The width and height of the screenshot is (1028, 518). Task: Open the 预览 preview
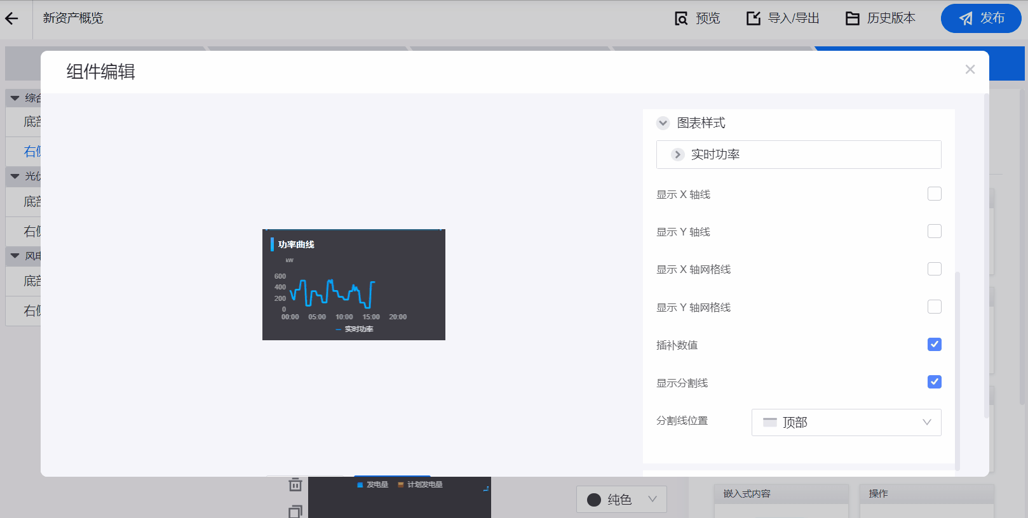tap(698, 18)
